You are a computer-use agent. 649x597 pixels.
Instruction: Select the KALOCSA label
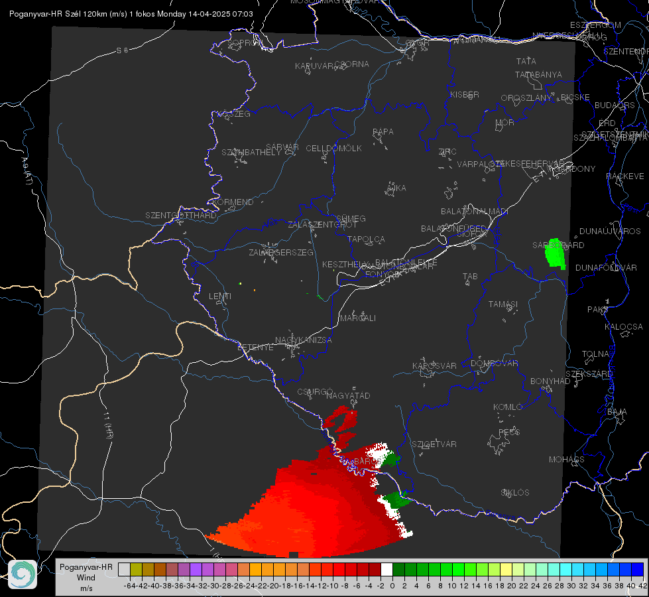pyautogui.click(x=624, y=327)
